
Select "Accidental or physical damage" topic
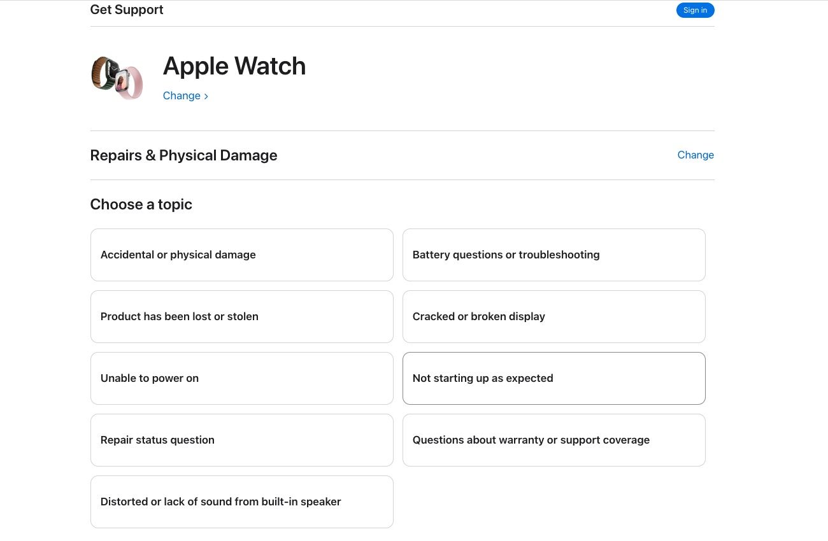[x=241, y=255]
